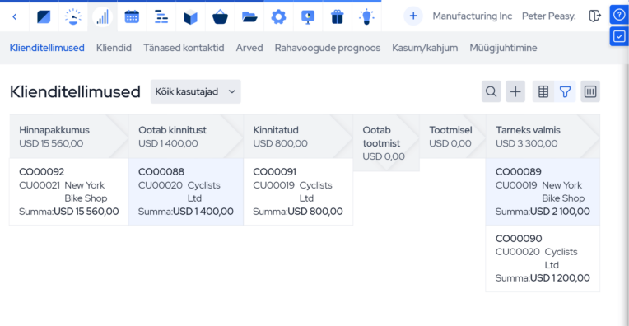Click the Hinnapakkumus stage header

(x=68, y=137)
